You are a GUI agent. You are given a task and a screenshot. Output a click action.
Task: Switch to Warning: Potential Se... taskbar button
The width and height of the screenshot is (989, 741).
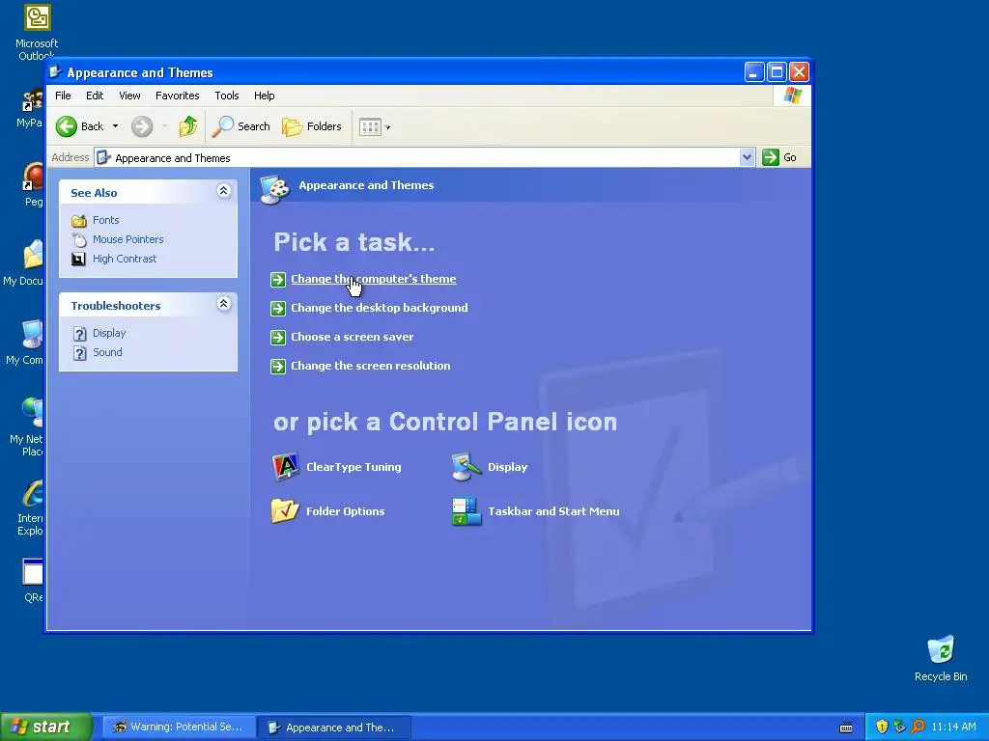[x=179, y=727]
